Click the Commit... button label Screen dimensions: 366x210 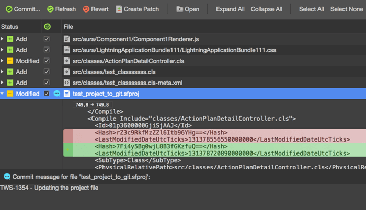(x=27, y=9)
